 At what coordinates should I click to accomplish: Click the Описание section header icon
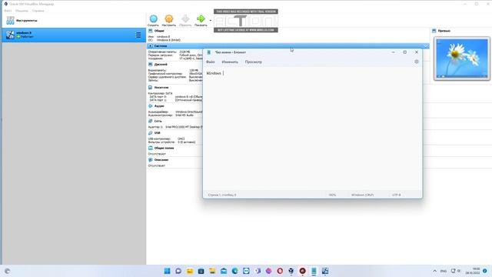(151, 160)
